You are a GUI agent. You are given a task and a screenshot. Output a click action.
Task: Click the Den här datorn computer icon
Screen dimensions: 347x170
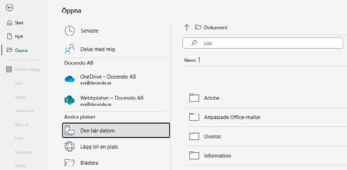[x=70, y=130]
